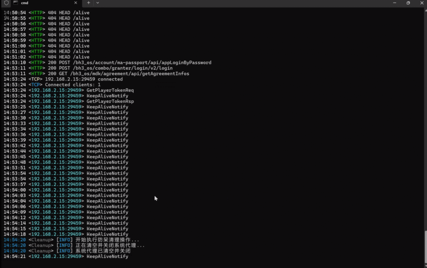Click the vertical scrollbar thumb
427x268 pixels.
[425, 246]
